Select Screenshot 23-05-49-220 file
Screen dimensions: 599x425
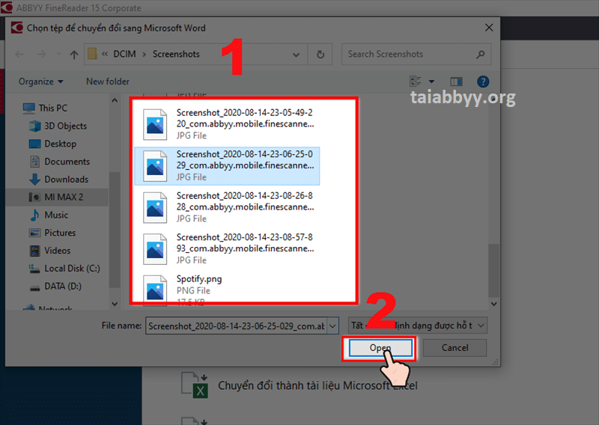[228, 124]
